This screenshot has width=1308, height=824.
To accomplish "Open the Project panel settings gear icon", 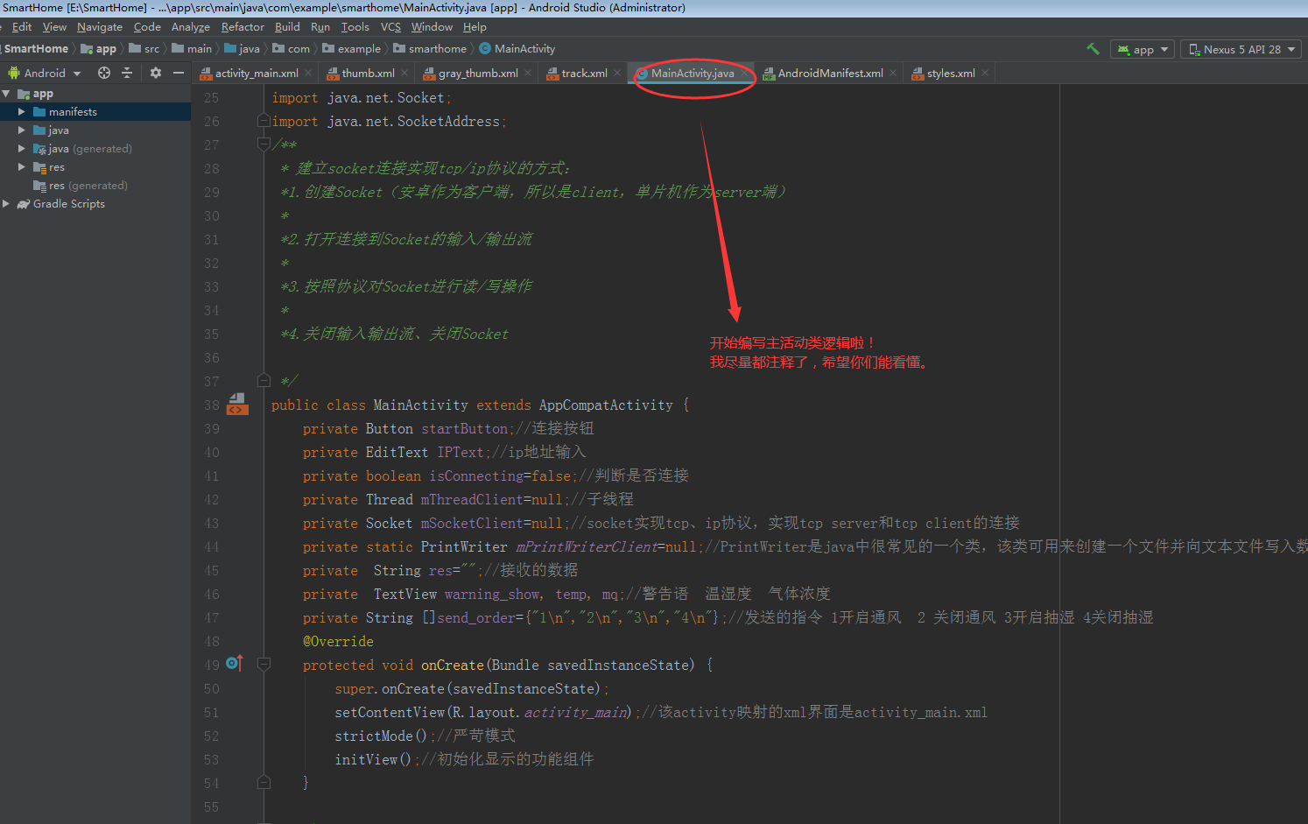I will 155,73.
